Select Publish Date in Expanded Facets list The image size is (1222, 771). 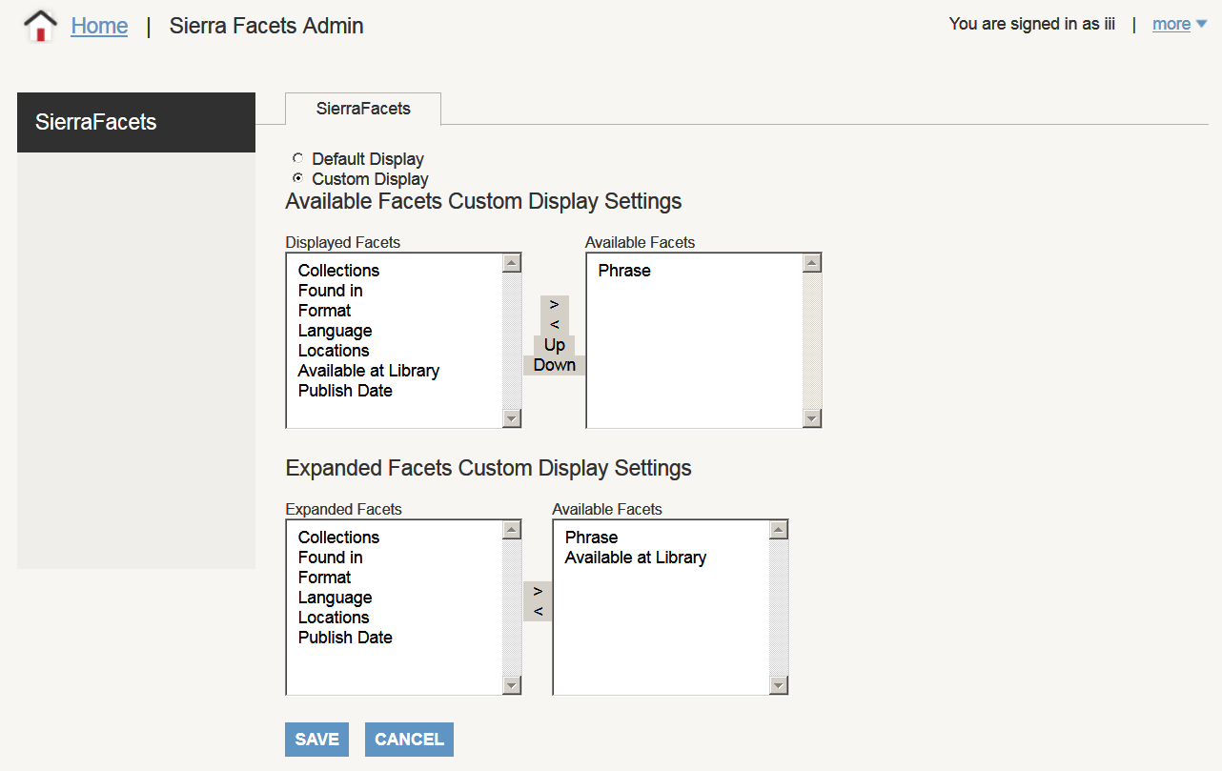tap(345, 638)
